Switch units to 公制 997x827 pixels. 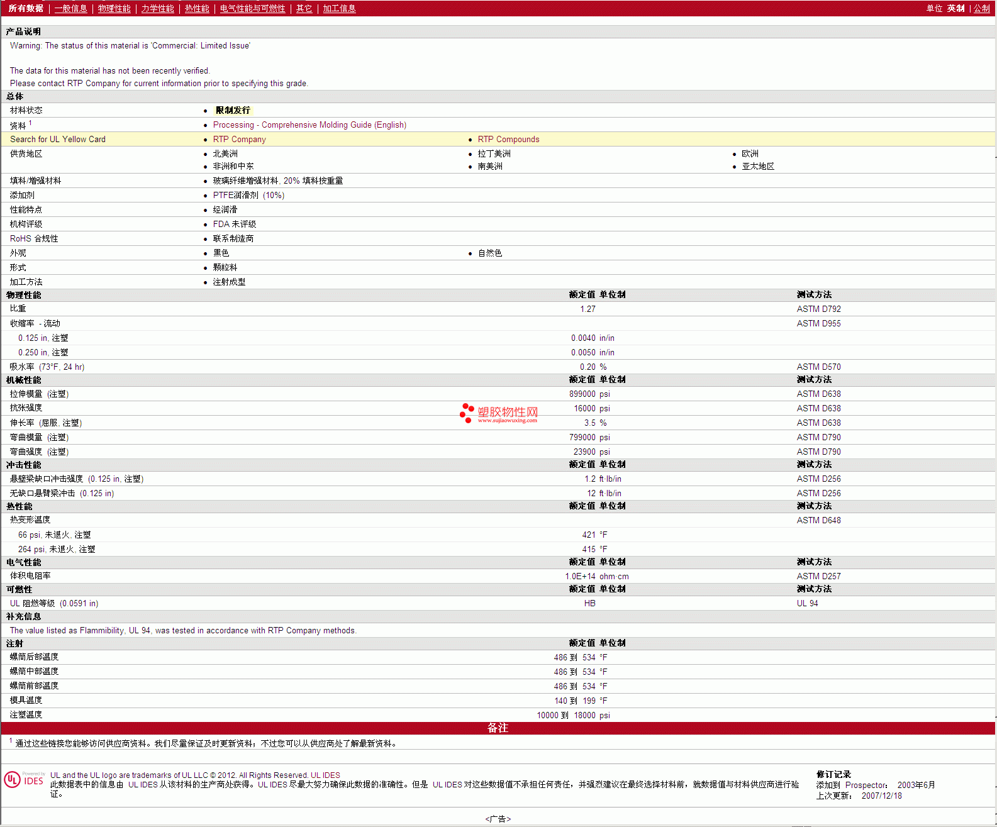pyautogui.click(x=982, y=8)
